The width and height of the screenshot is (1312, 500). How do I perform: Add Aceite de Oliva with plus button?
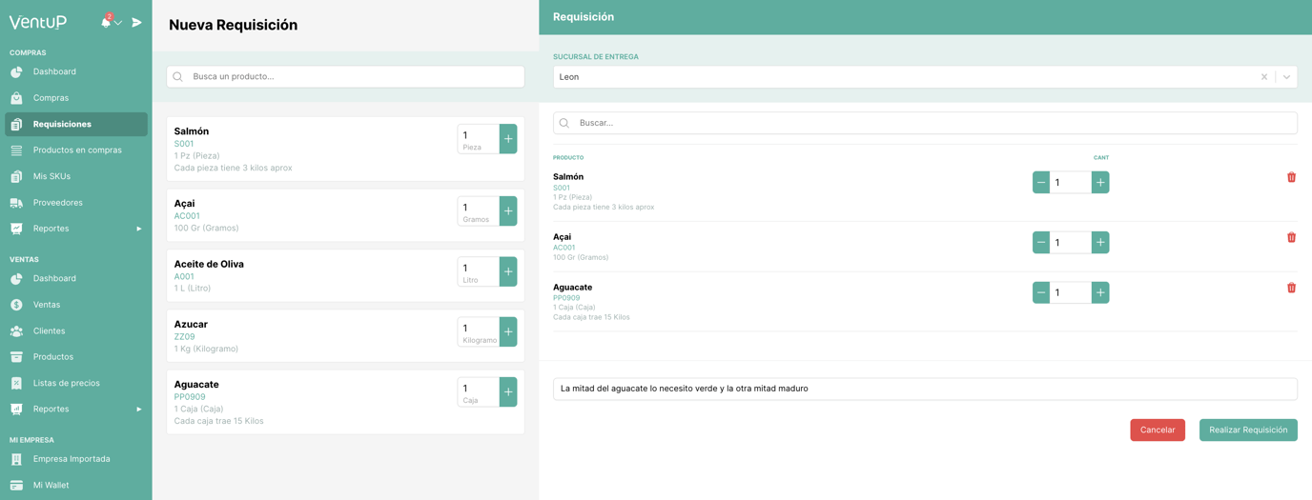pyautogui.click(x=508, y=271)
